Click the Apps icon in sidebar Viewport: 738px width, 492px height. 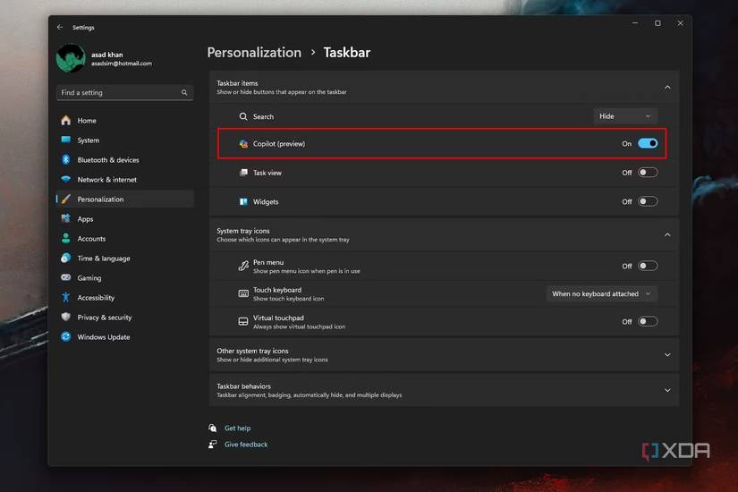[x=66, y=218]
